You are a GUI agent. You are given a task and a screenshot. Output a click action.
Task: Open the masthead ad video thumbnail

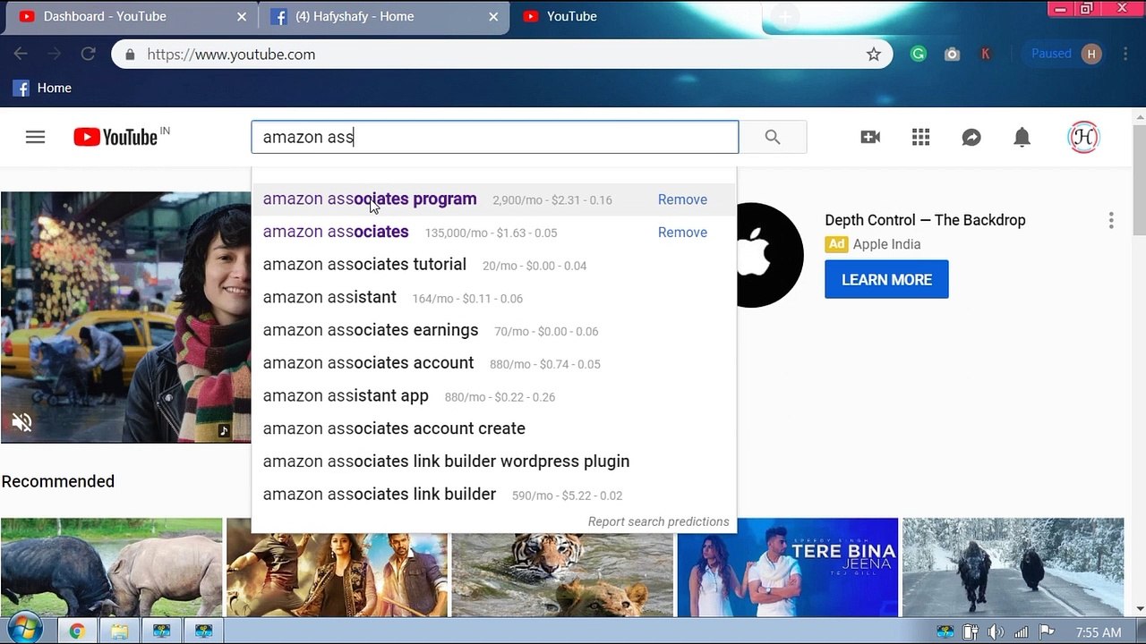tap(125, 318)
